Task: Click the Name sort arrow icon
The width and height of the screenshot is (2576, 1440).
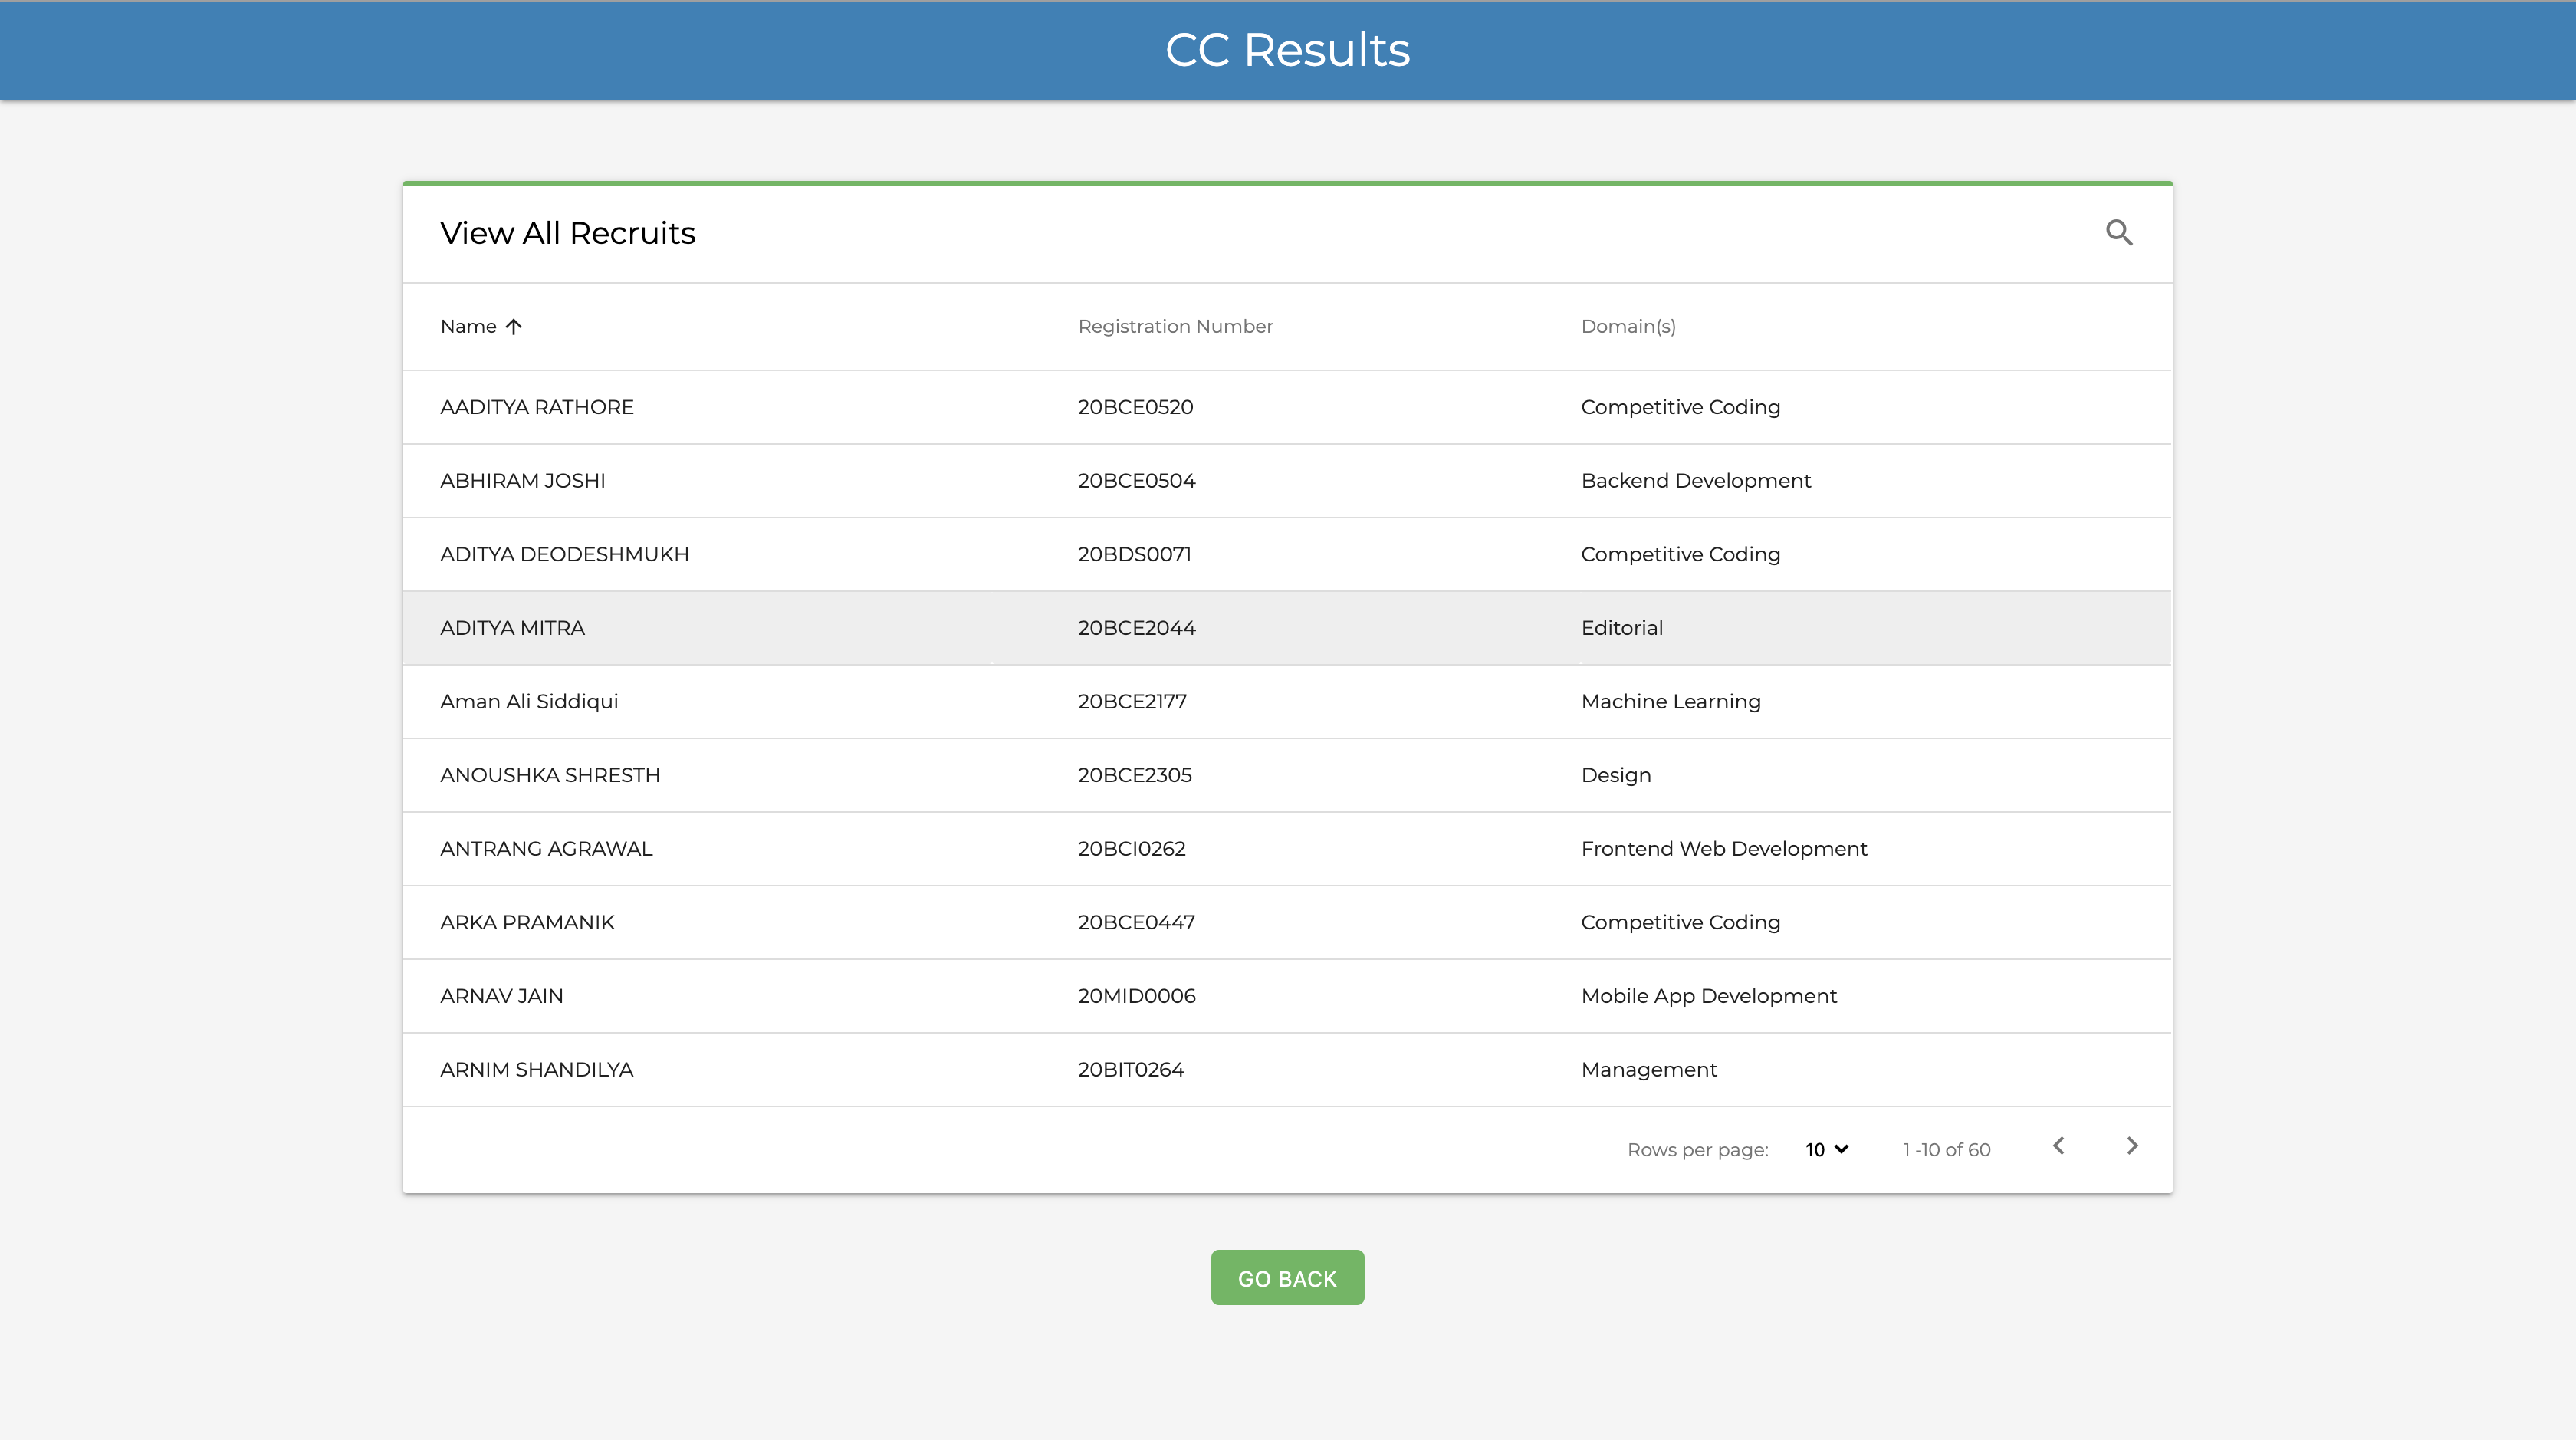Action: click(514, 327)
